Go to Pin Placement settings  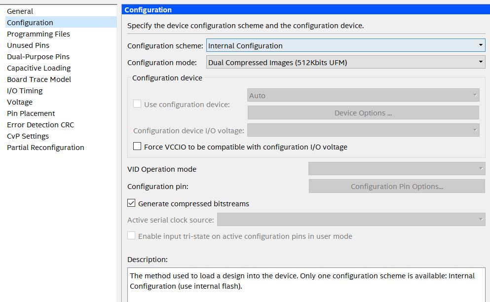point(31,113)
